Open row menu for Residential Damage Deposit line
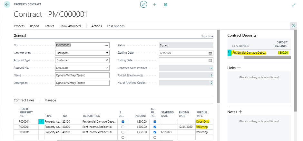The image size is (303, 141). point(41,122)
